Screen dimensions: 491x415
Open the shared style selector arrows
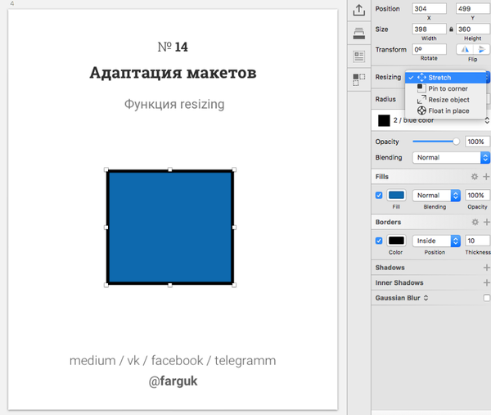pyautogui.click(x=487, y=120)
